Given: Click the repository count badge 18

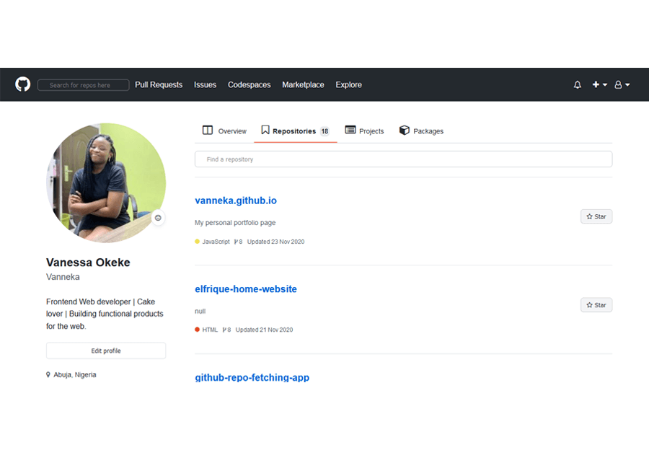Looking at the screenshot, I should [x=325, y=131].
